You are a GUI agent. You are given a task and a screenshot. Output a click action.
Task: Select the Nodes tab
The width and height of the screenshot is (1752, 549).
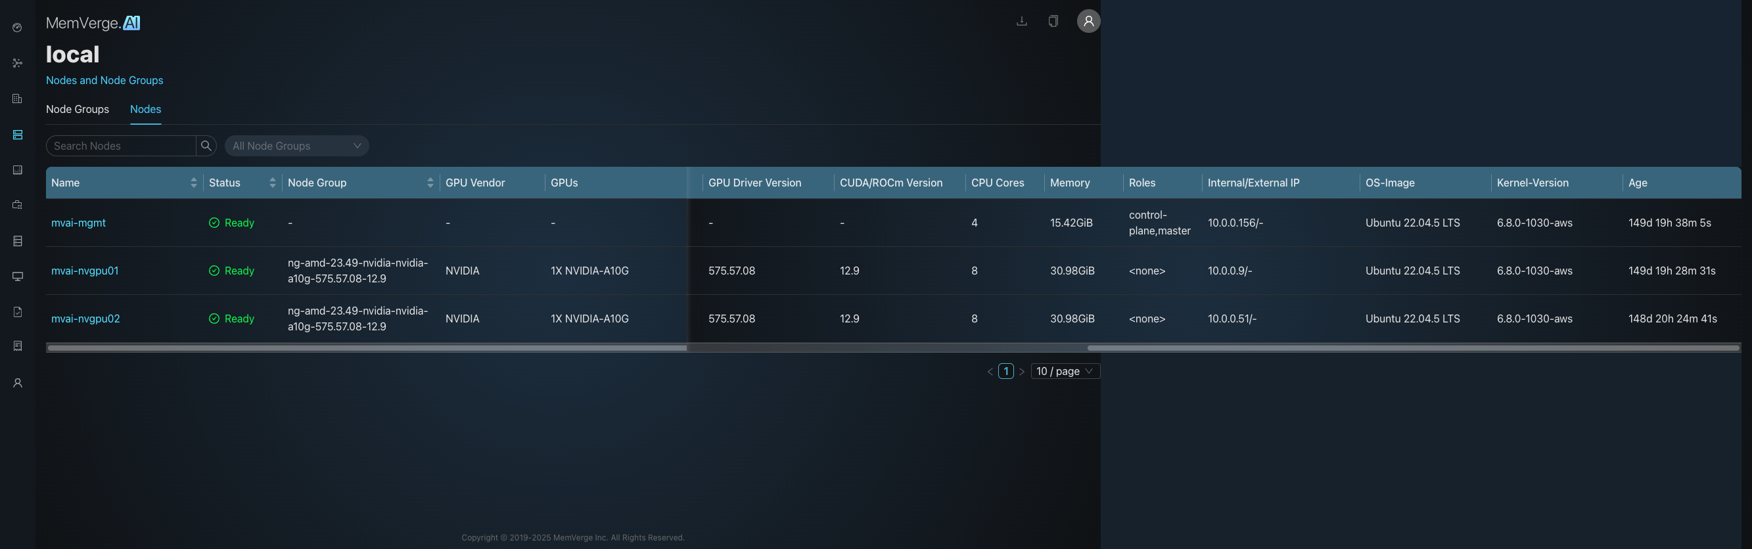(x=145, y=110)
